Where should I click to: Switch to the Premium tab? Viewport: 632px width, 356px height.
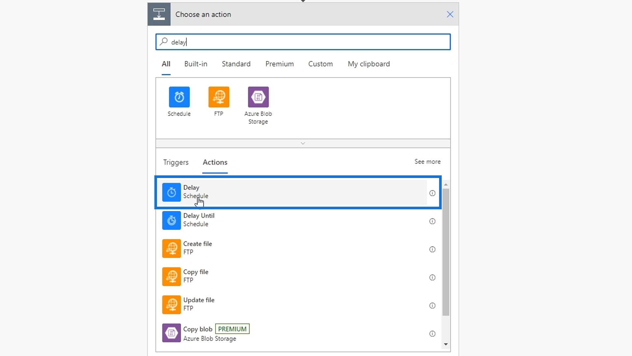279,64
